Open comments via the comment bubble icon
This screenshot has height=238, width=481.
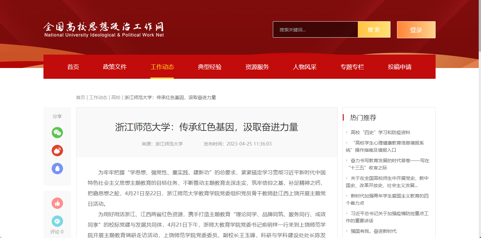pyautogui.click(x=57, y=221)
